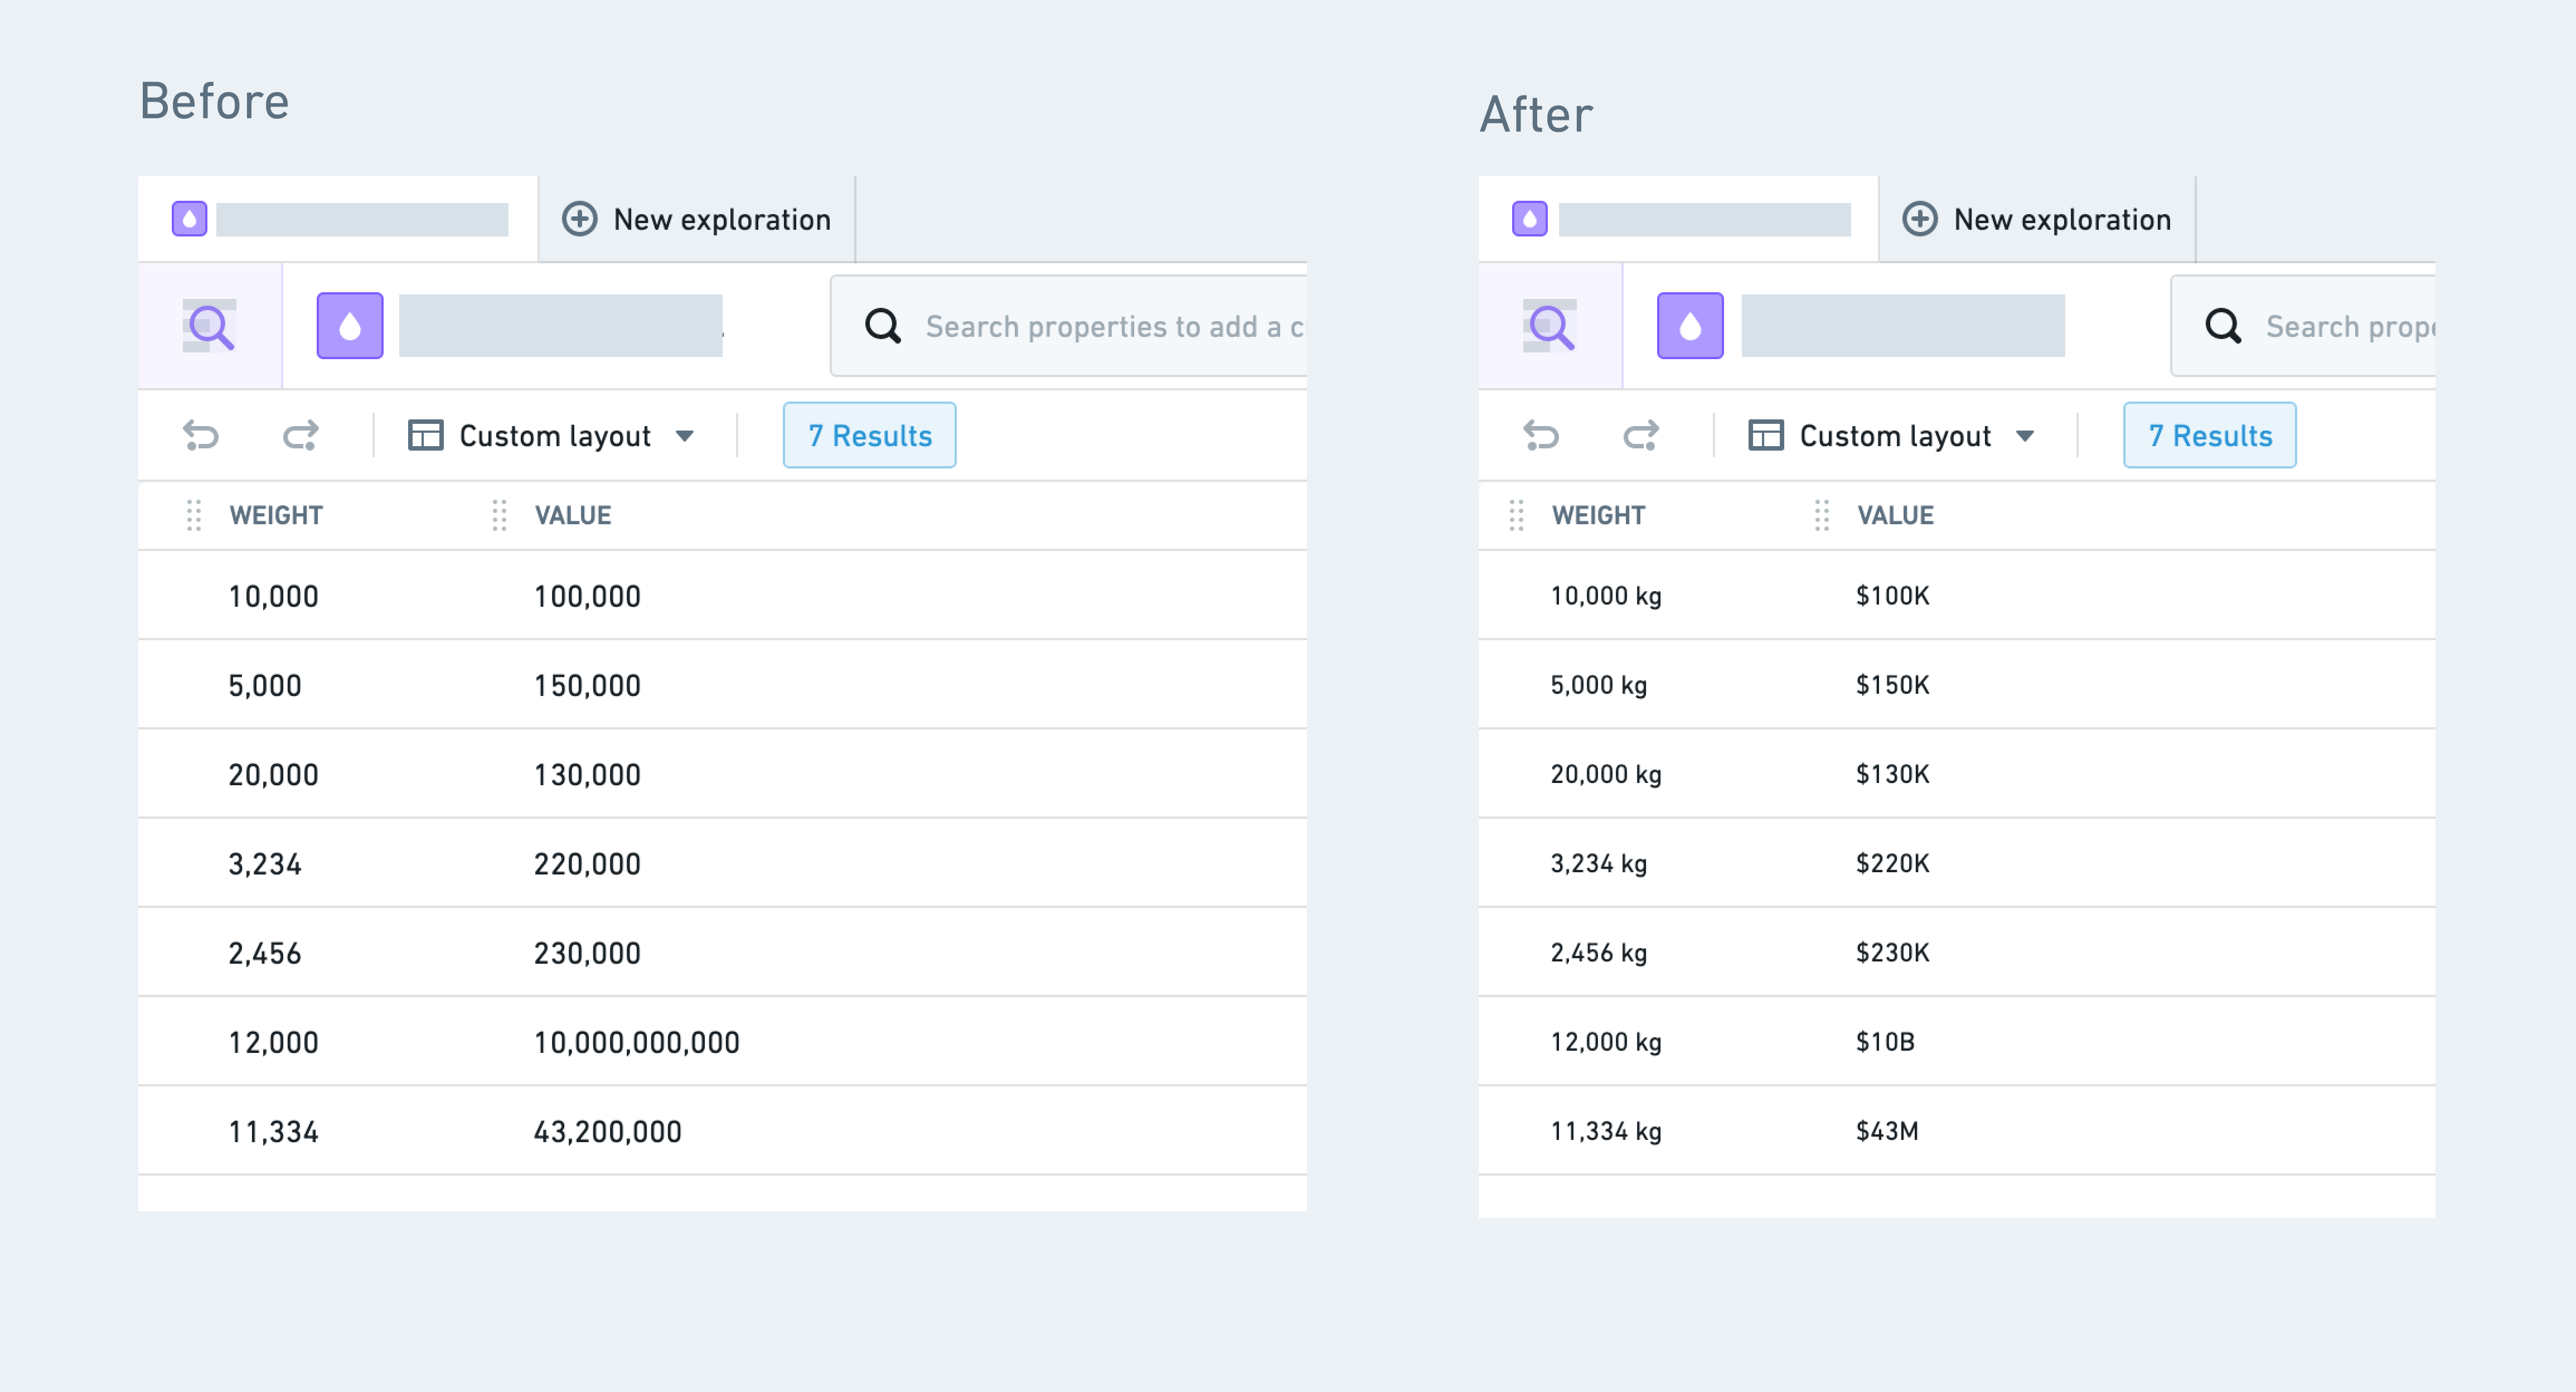Viewport: 2576px width, 1392px height.
Task: Click the New exploration tab in Before panel
Action: tap(697, 219)
